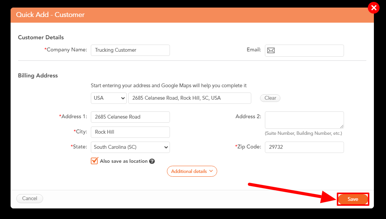Screen dimensions: 386x219
Task: Click the Cancel button
Action: tap(30, 198)
